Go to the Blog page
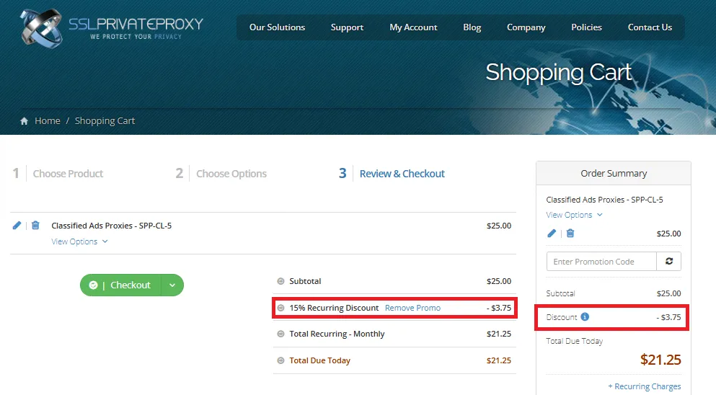 pyautogui.click(x=472, y=27)
